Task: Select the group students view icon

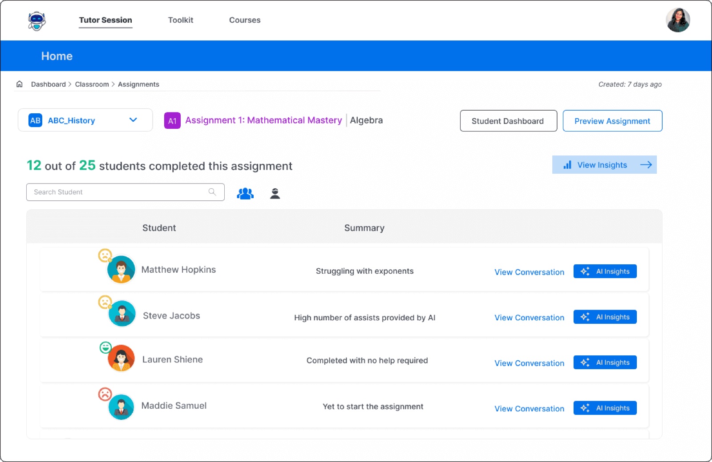Action: (x=245, y=193)
